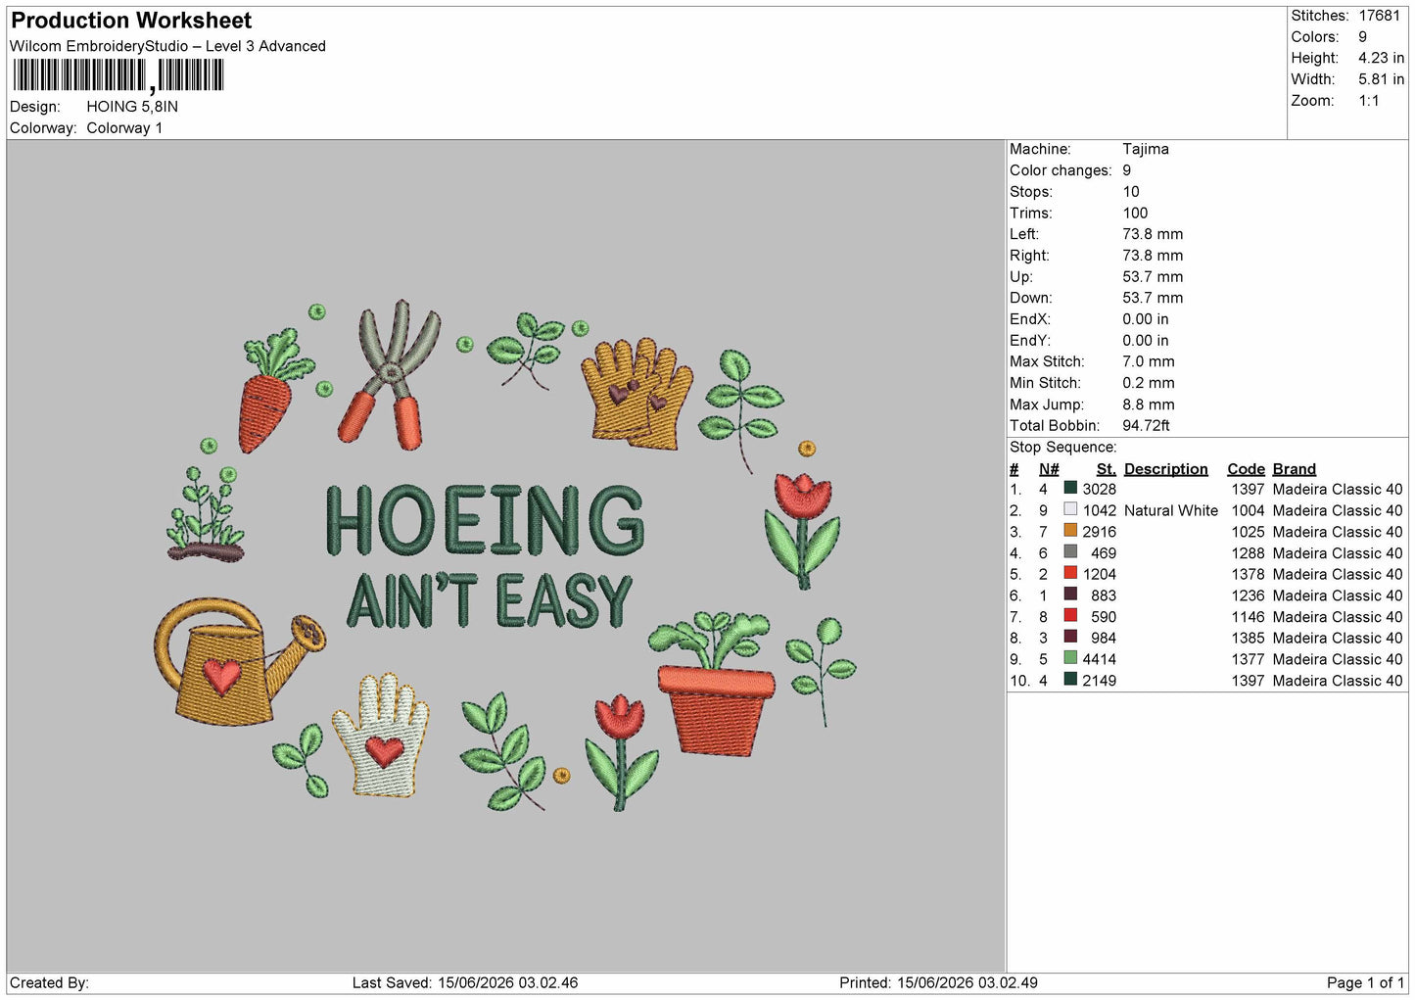
Task: Click the 'Brand' column header
Action: [1295, 469]
